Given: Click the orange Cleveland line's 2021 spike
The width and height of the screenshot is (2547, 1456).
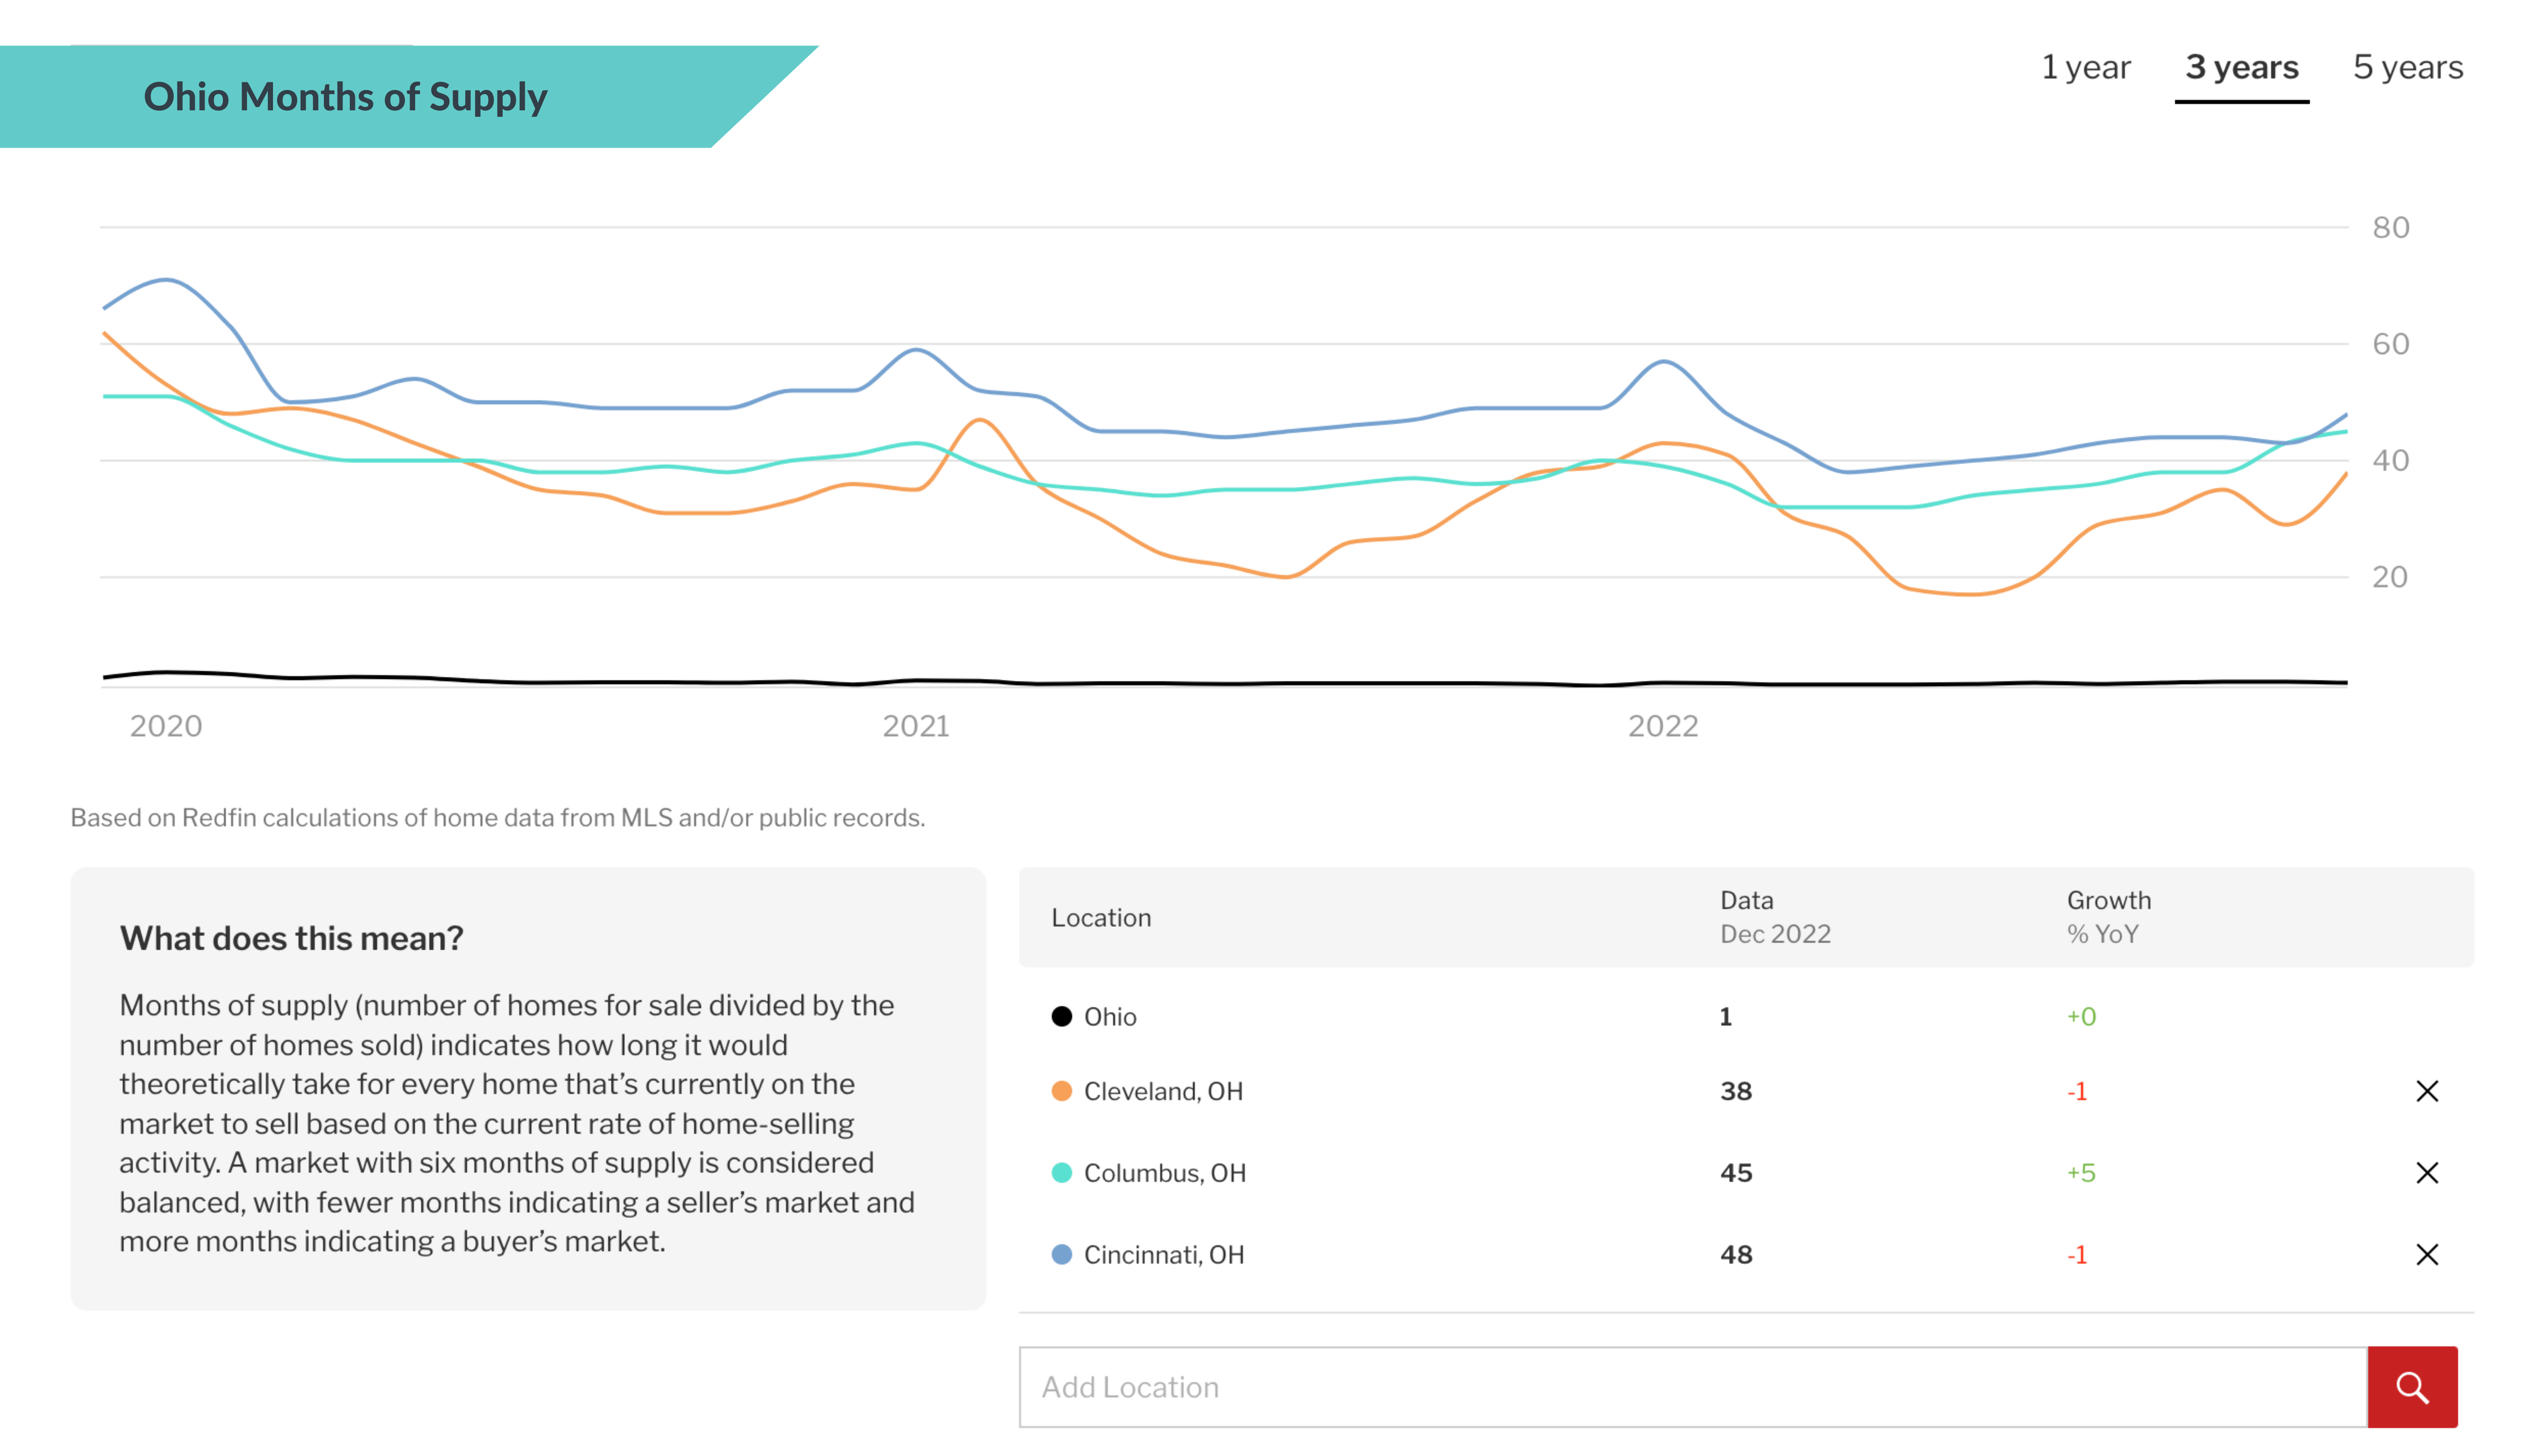Looking at the screenshot, I should coord(980,421).
